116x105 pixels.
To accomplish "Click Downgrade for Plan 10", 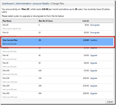I will pyautogui.click(x=95, y=33).
